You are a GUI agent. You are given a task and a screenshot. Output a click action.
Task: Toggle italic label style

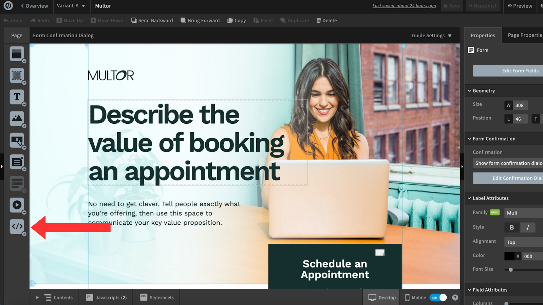click(528, 227)
